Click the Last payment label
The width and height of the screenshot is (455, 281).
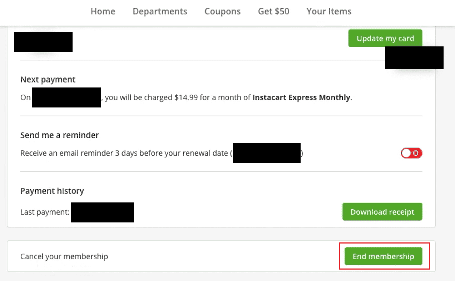point(45,212)
